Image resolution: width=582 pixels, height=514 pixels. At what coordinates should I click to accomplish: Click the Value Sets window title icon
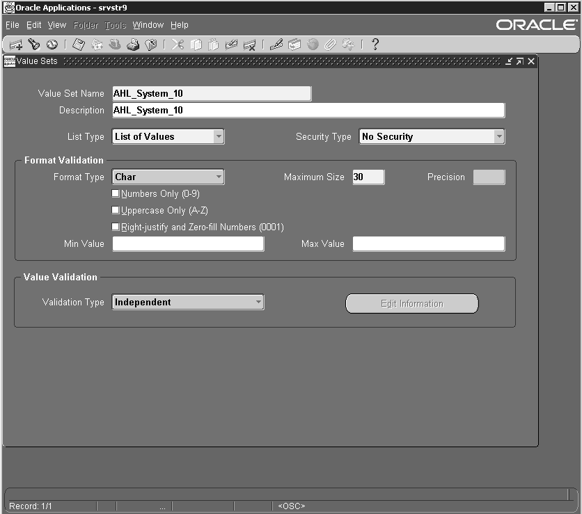9,61
